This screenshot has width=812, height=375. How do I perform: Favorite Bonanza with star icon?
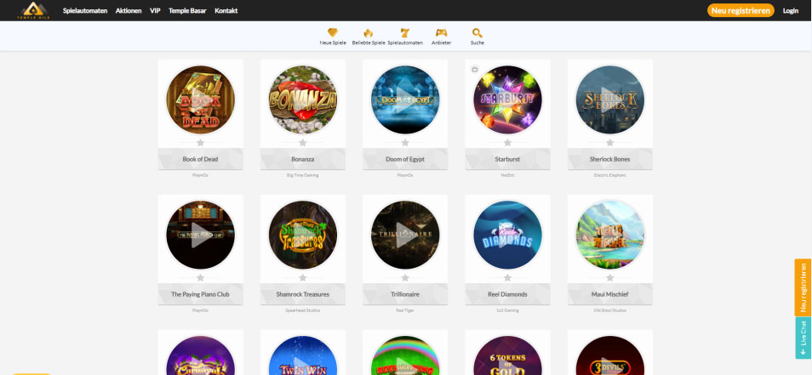tap(303, 143)
